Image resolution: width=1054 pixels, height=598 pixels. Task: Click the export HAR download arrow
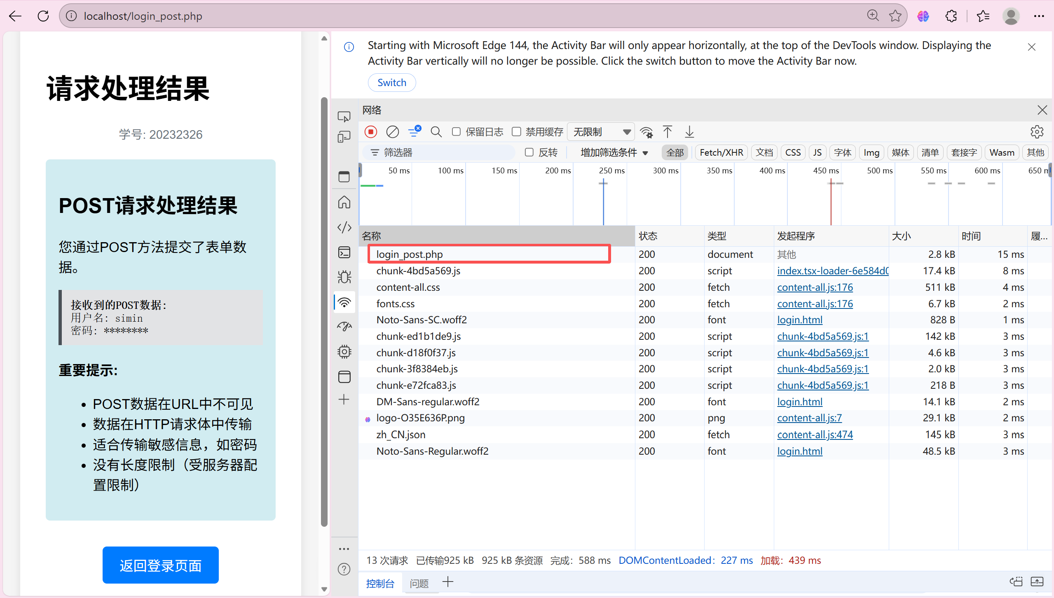tap(689, 132)
